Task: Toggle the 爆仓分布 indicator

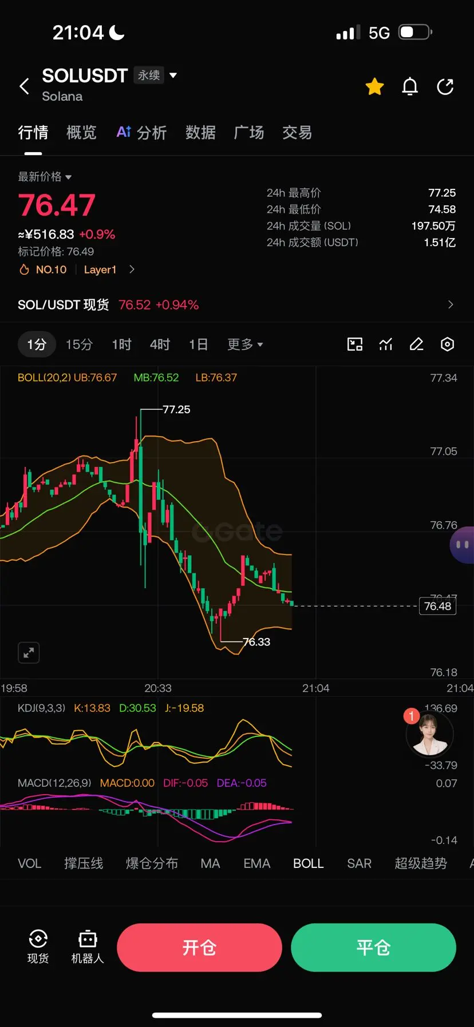Action: [x=152, y=863]
